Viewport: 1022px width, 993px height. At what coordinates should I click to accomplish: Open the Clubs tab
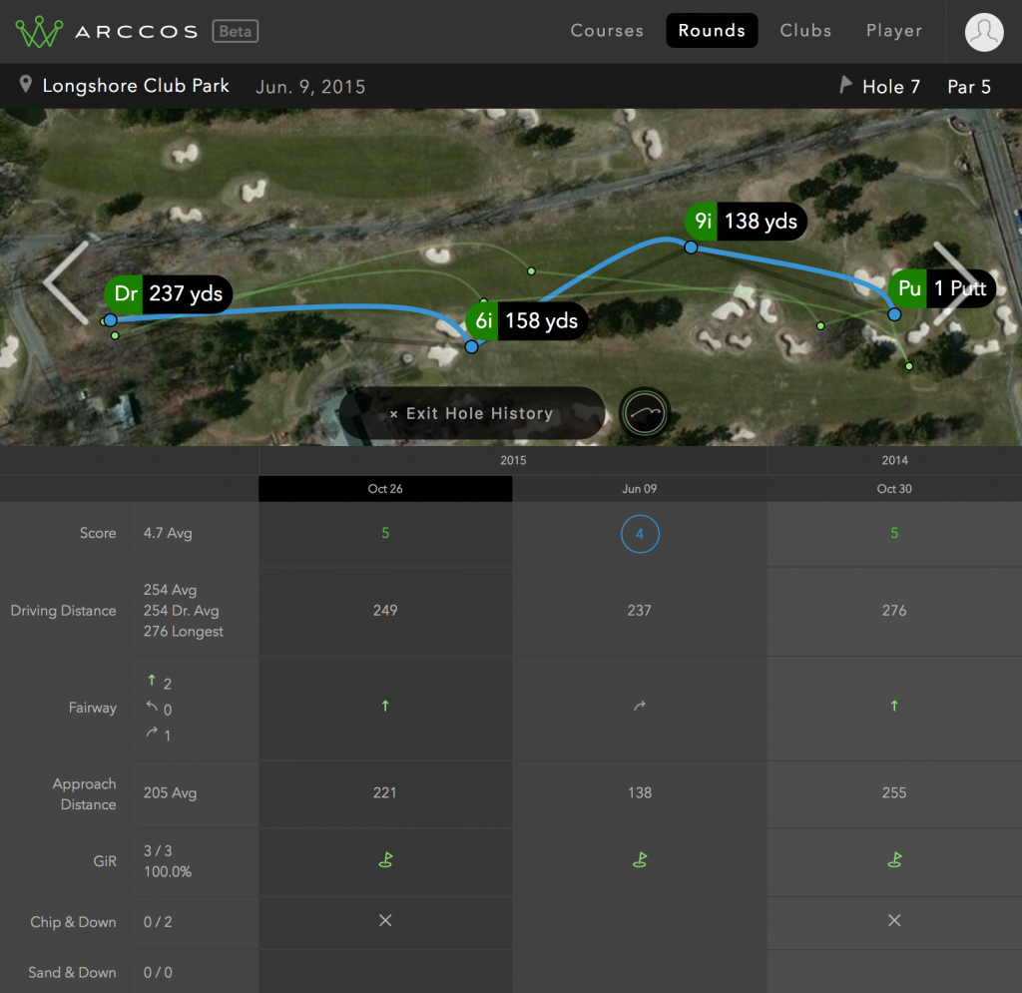click(x=805, y=31)
